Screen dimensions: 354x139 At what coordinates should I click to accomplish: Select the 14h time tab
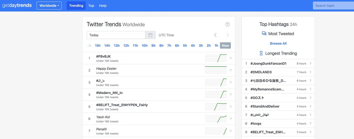pos(107,46)
